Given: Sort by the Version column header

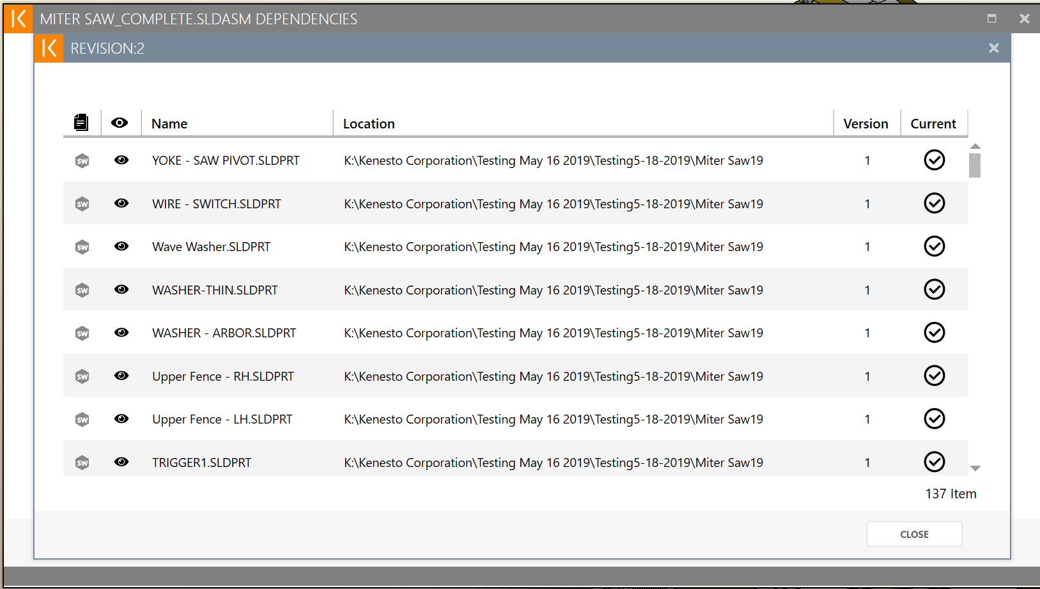Looking at the screenshot, I should (x=865, y=124).
